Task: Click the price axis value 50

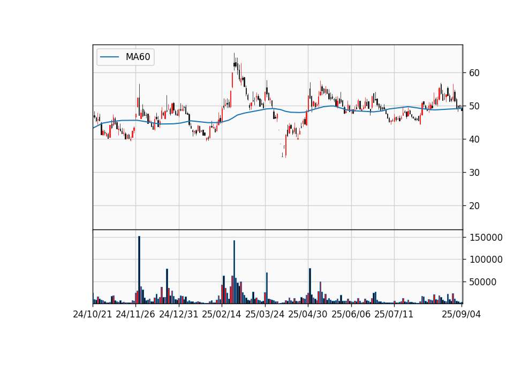Action: click(x=474, y=106)
